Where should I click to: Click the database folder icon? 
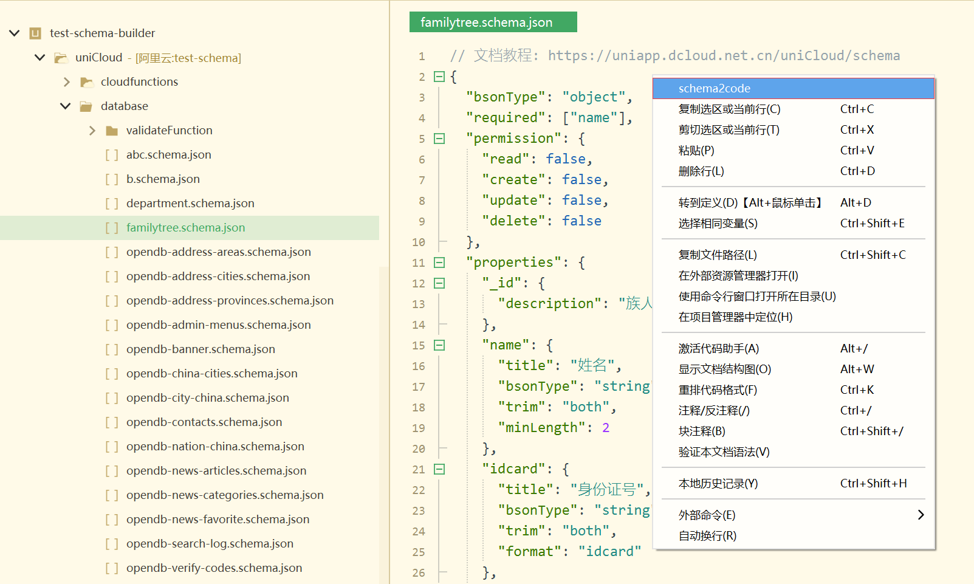pos(86,106)
